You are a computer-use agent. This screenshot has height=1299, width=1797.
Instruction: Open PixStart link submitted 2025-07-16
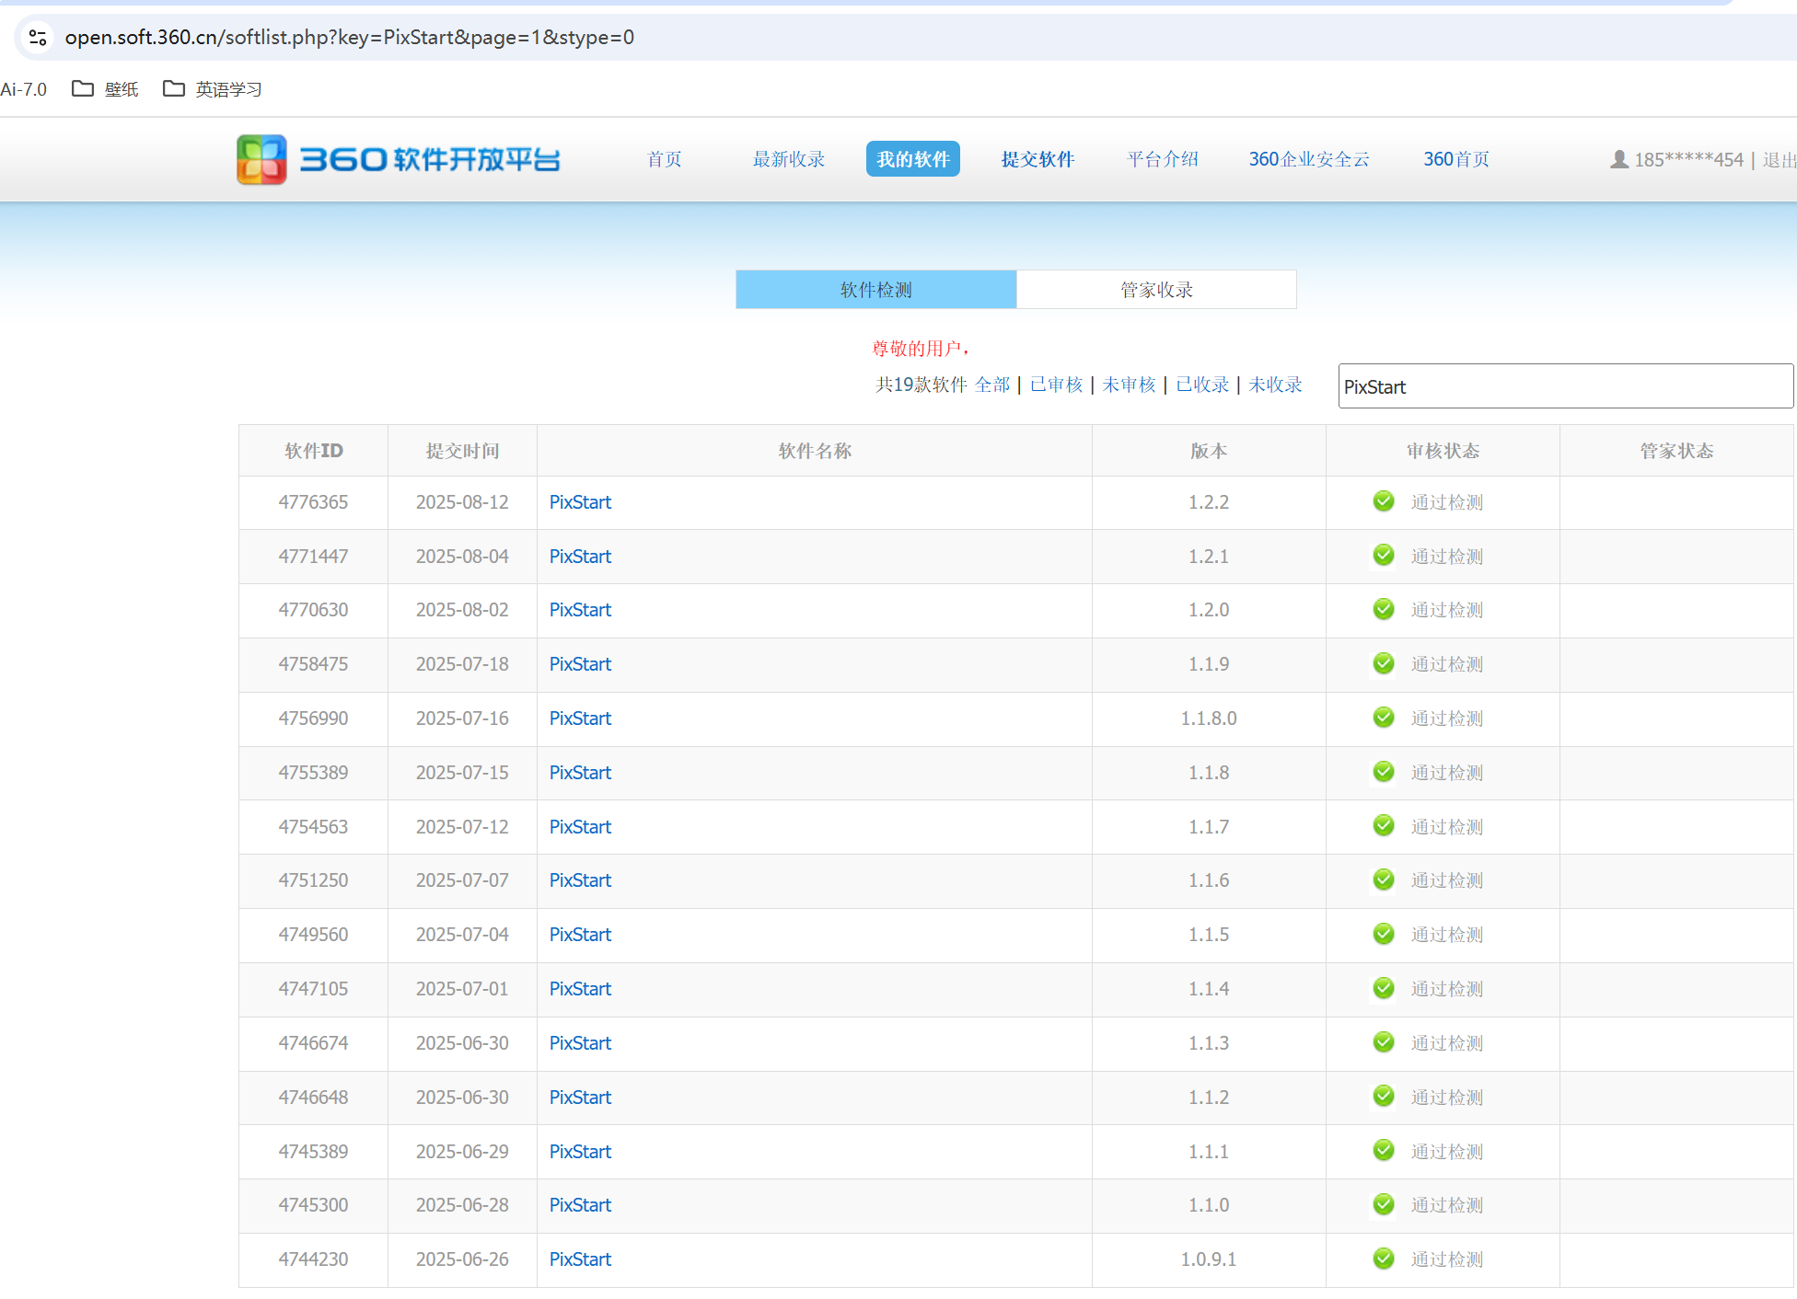pyautogui.click(x=580, y=718)
